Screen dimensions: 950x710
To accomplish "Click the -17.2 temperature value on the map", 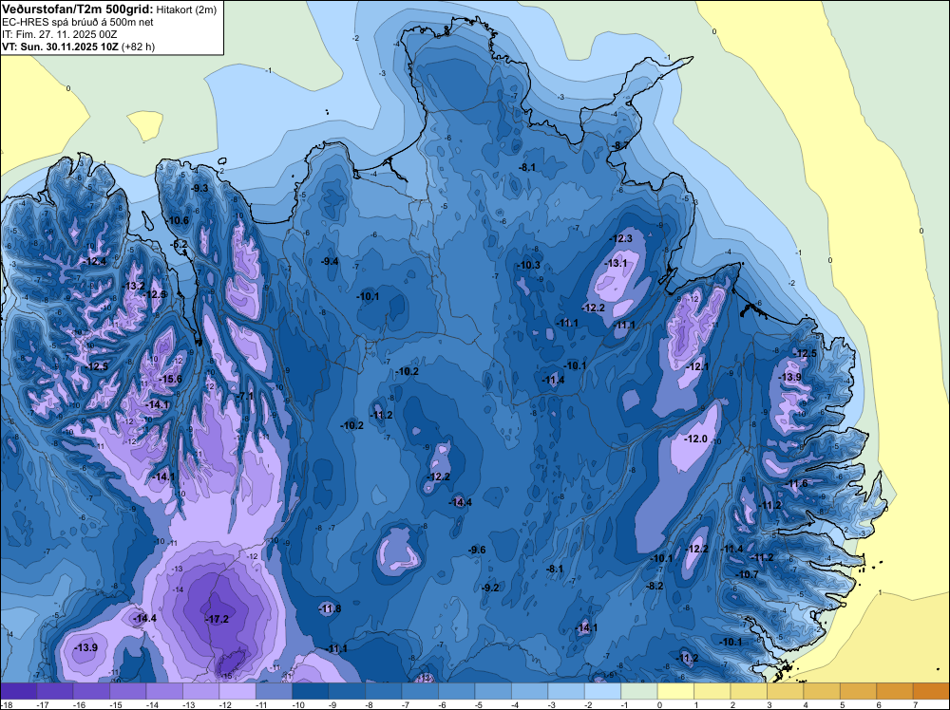I will (x=217, y=619).
